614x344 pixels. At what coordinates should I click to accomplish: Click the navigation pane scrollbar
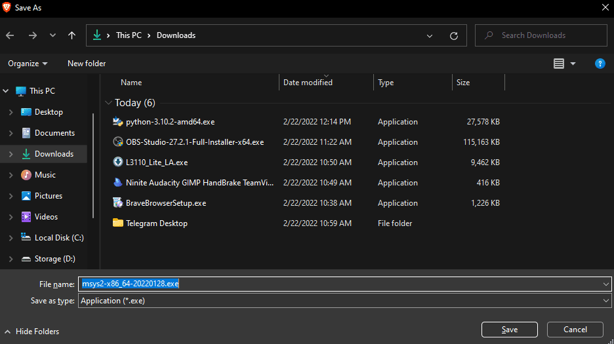point(93,166)
